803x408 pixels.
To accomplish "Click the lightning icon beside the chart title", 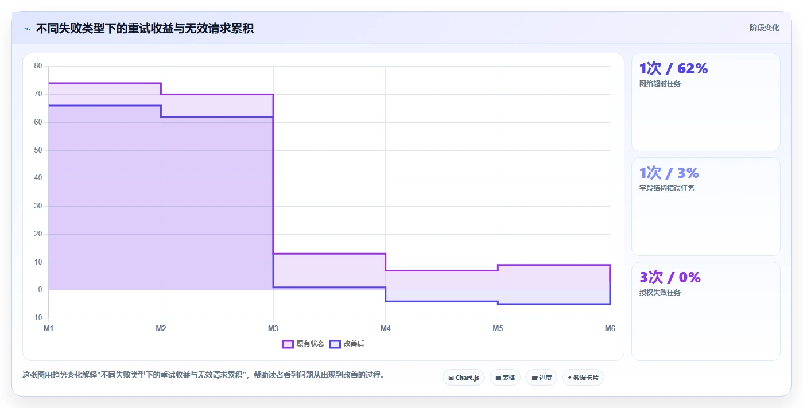I will 27,29.
